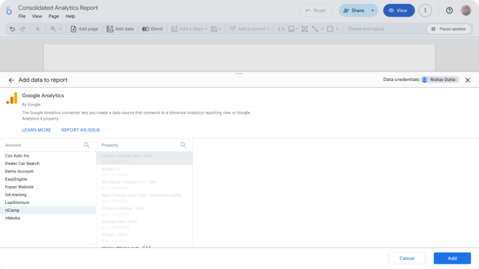Viewport: 479px width, 269px height.
Task: Select the Dealer Car Search account
Action: [x=48, y=163]
